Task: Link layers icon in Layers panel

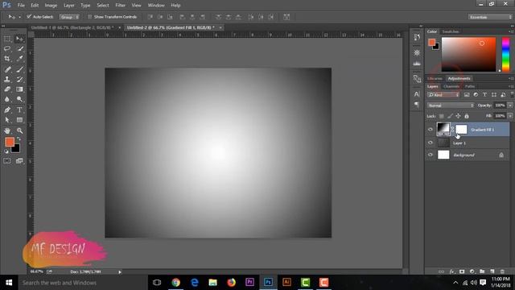Action: tap(442, 271)
